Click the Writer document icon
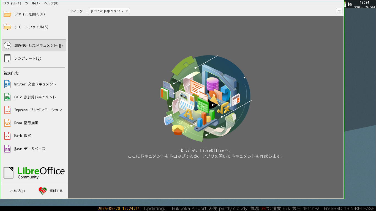The width and height of the screenshot is (376, 211). click(x=7, y=84)
